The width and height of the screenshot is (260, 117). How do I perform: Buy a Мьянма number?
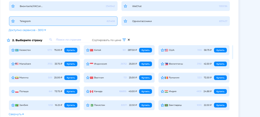pos(71,78)
